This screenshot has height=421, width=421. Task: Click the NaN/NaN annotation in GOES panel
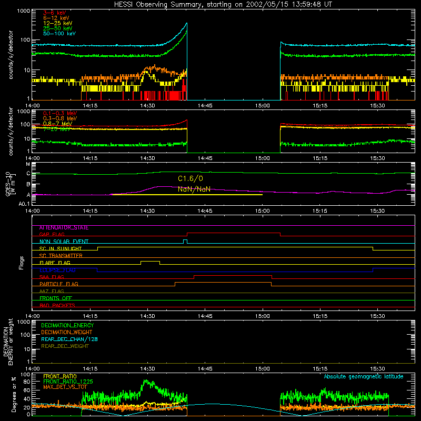(x=194, y=189)
